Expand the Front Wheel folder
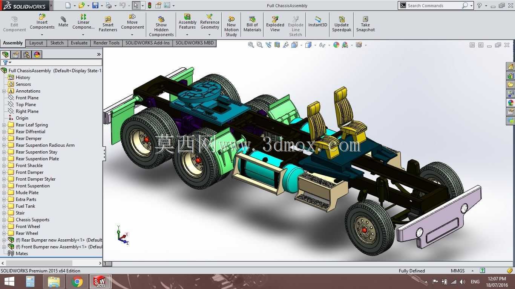The width and height of the screenshot is (515, 289). [4, 227]
